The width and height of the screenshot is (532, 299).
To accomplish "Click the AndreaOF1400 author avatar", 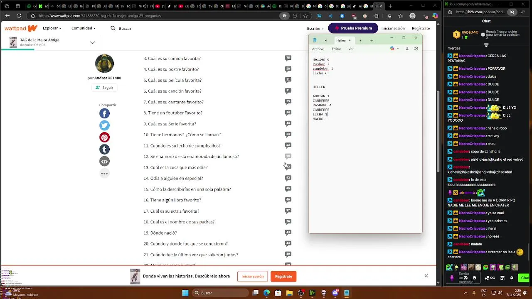I will 104,64.
